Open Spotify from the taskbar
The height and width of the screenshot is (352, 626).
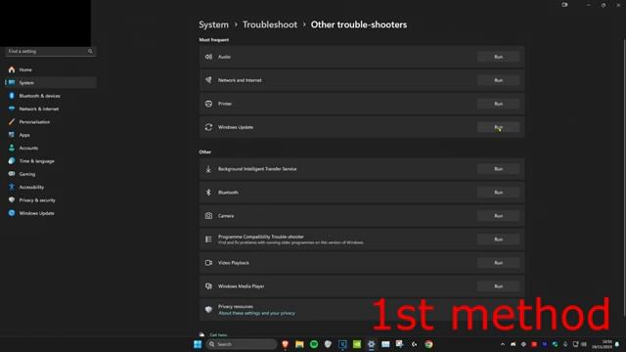click(x=314, y=344)
